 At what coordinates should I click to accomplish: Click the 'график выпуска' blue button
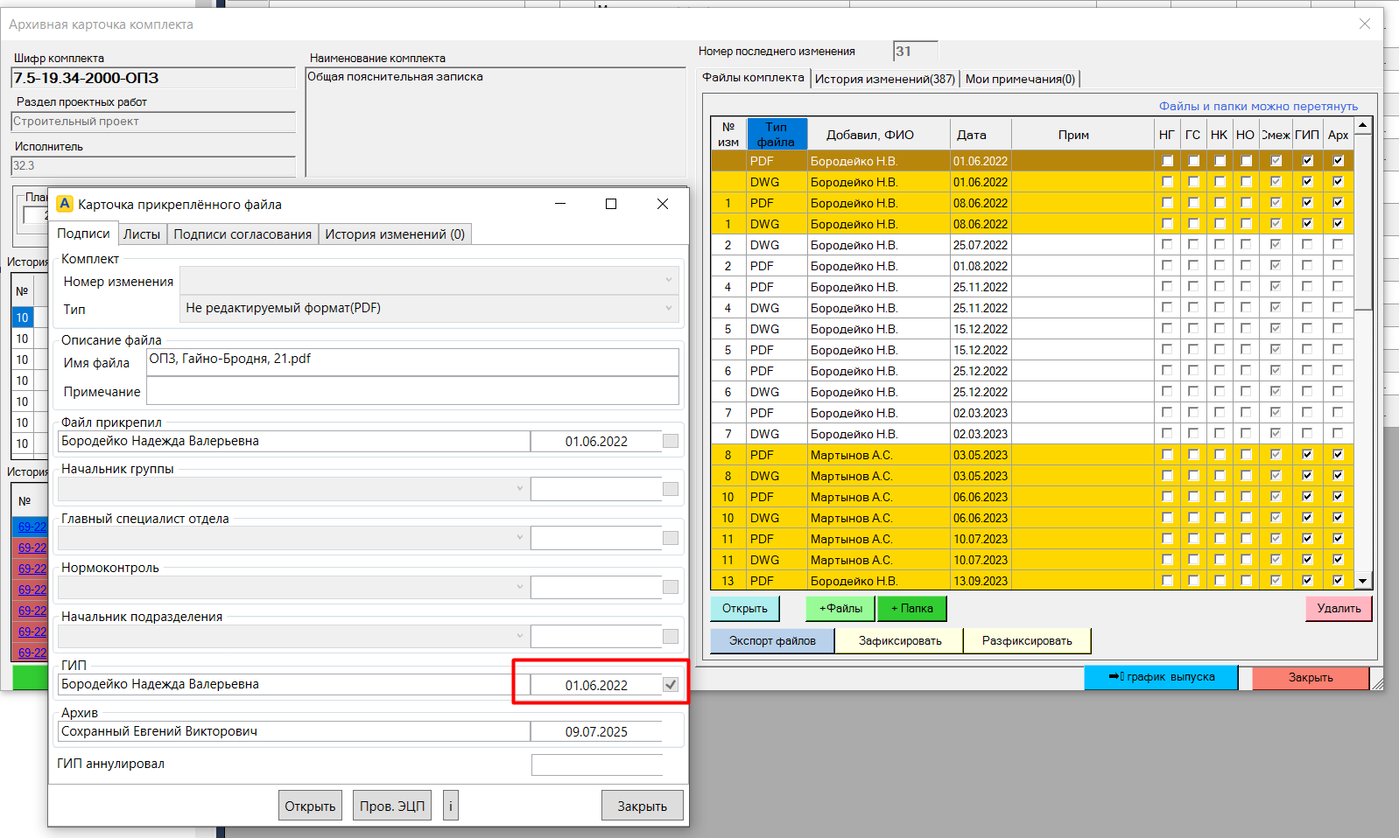tap(1161, 677)
